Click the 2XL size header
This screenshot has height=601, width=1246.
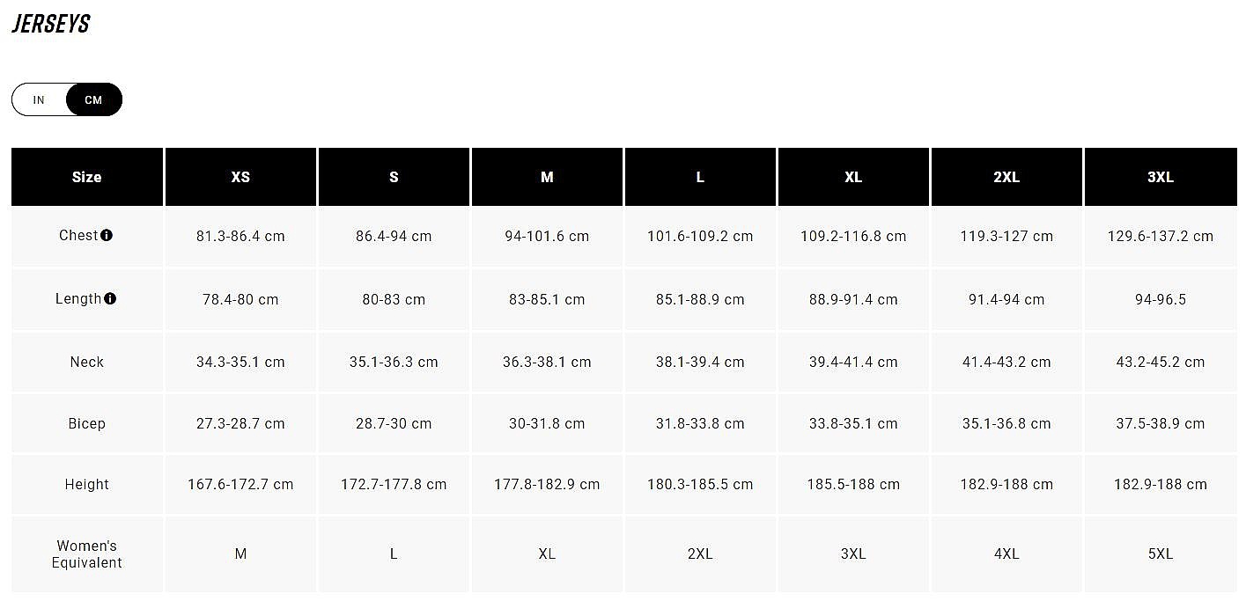pos(1006,177)
